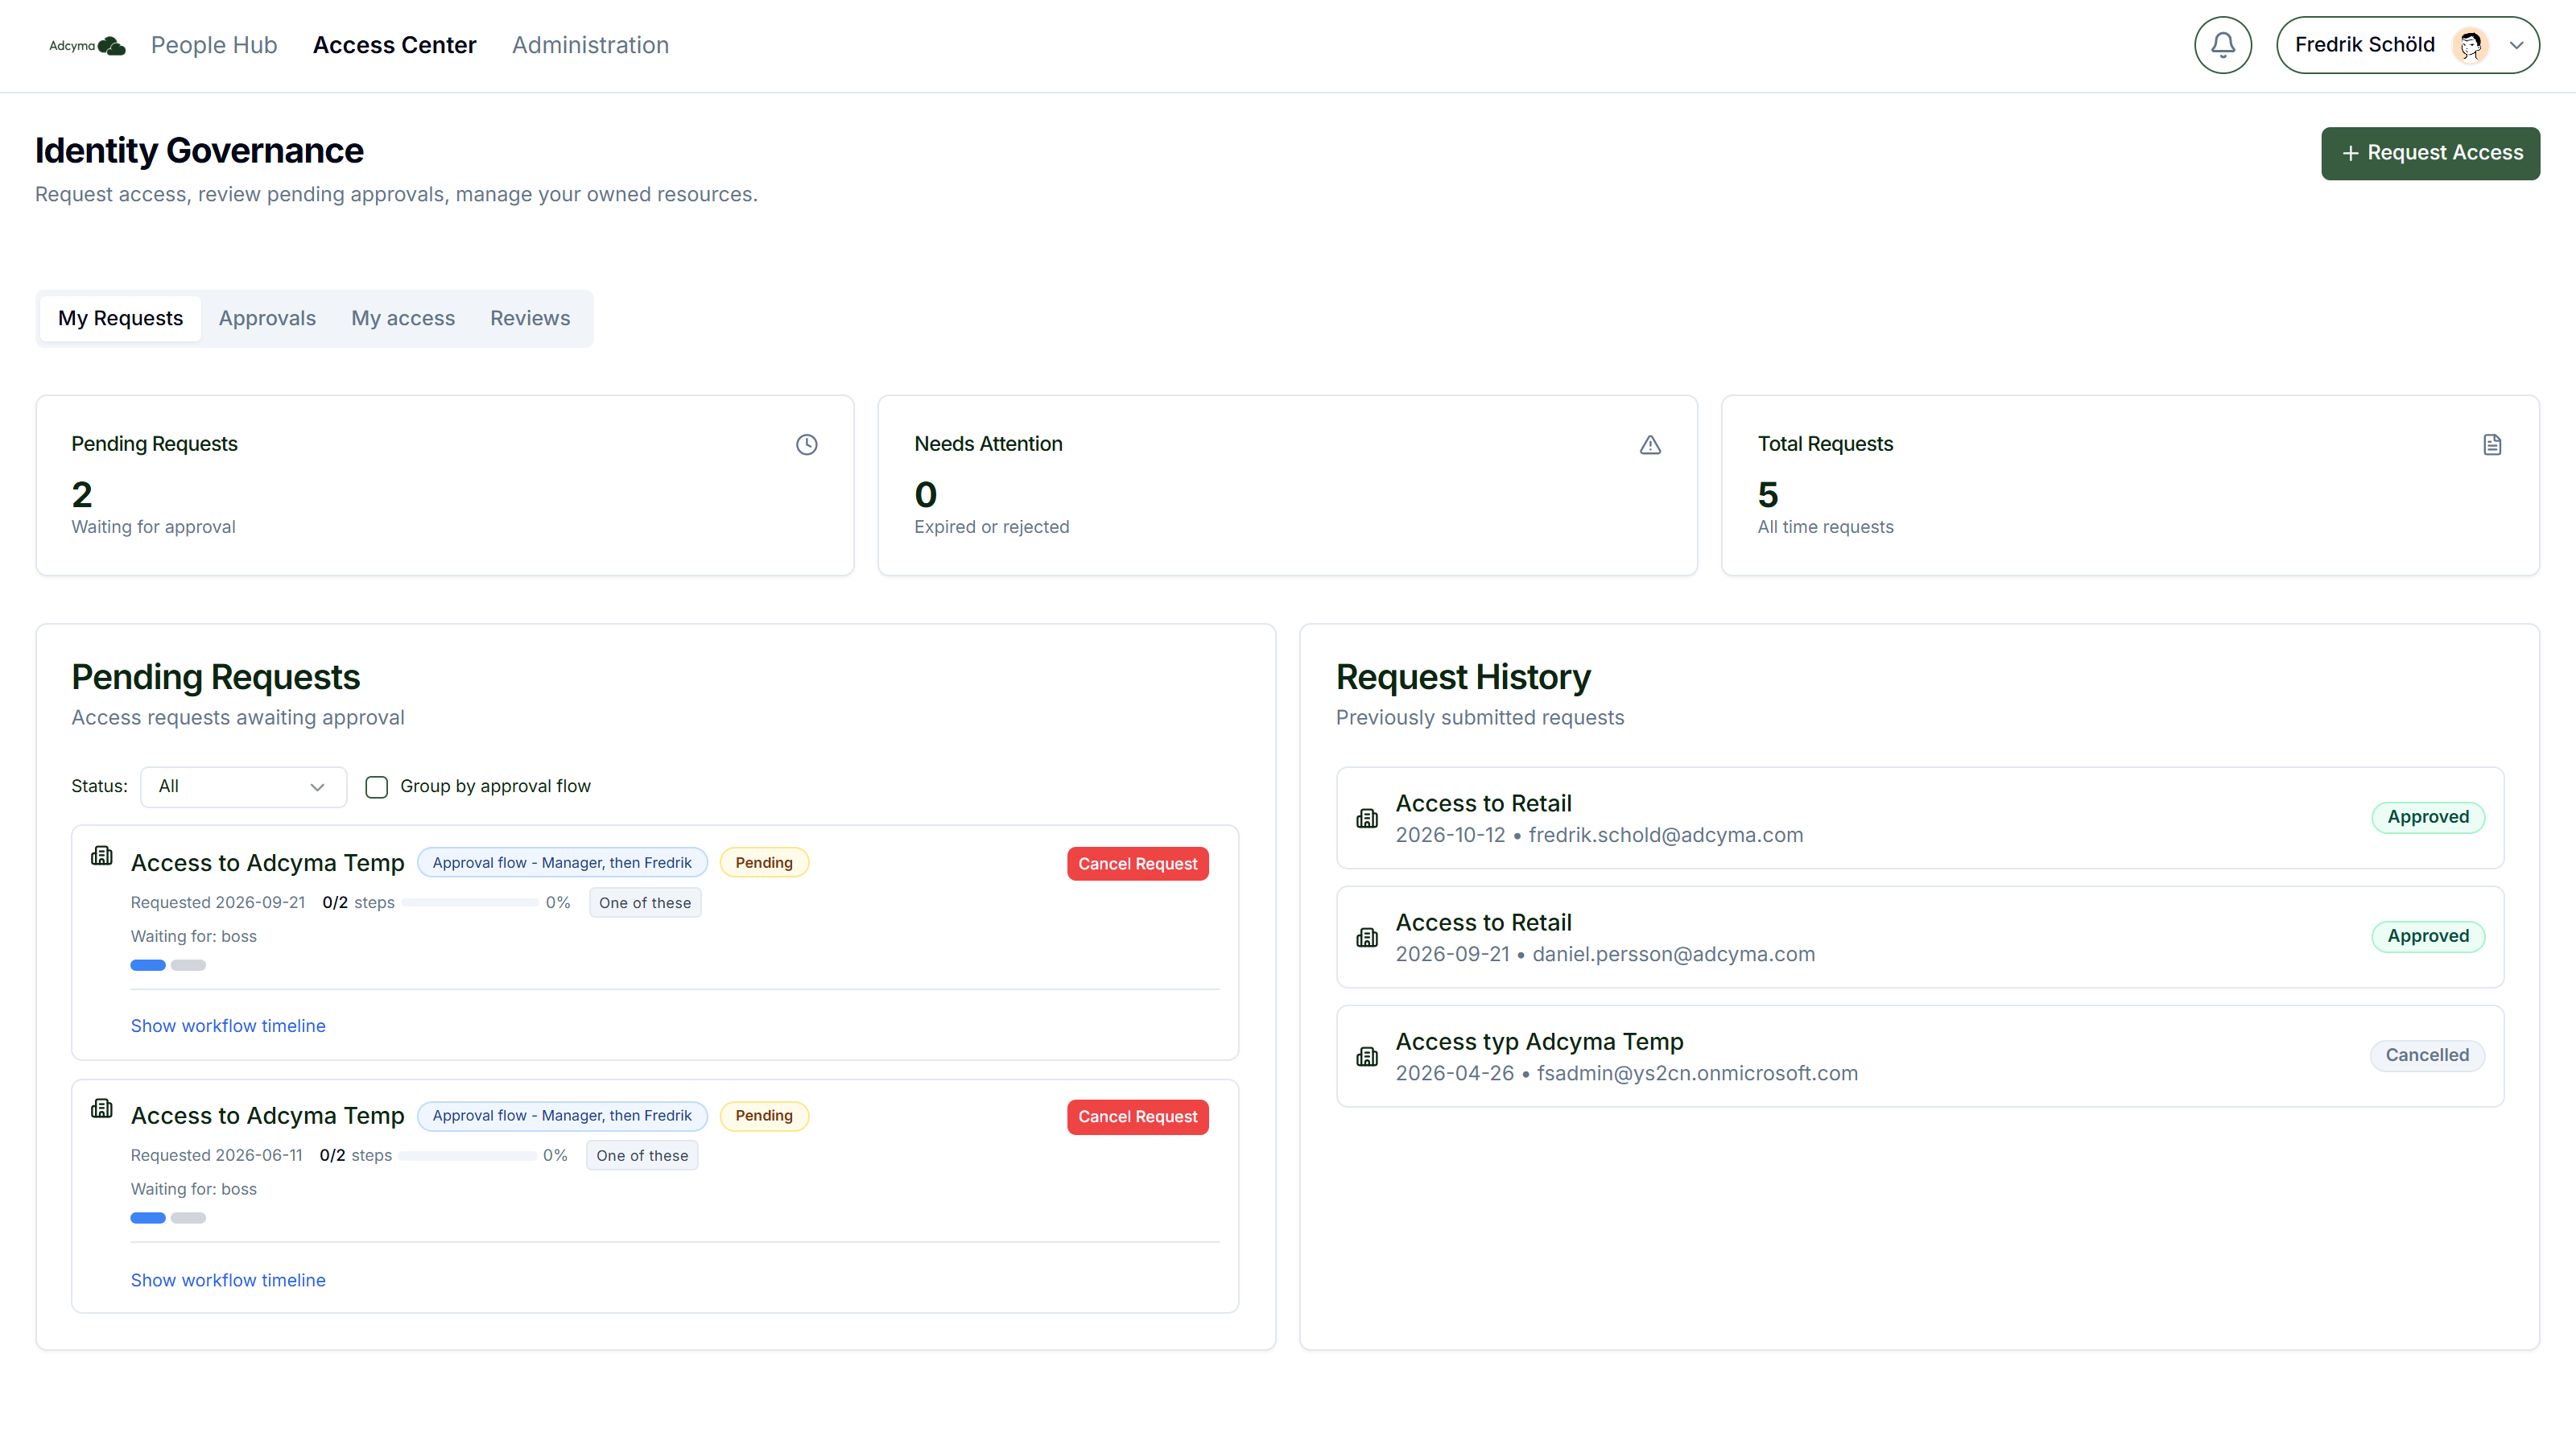Click the clock icon in Pending Requests card

click(806, 445)
